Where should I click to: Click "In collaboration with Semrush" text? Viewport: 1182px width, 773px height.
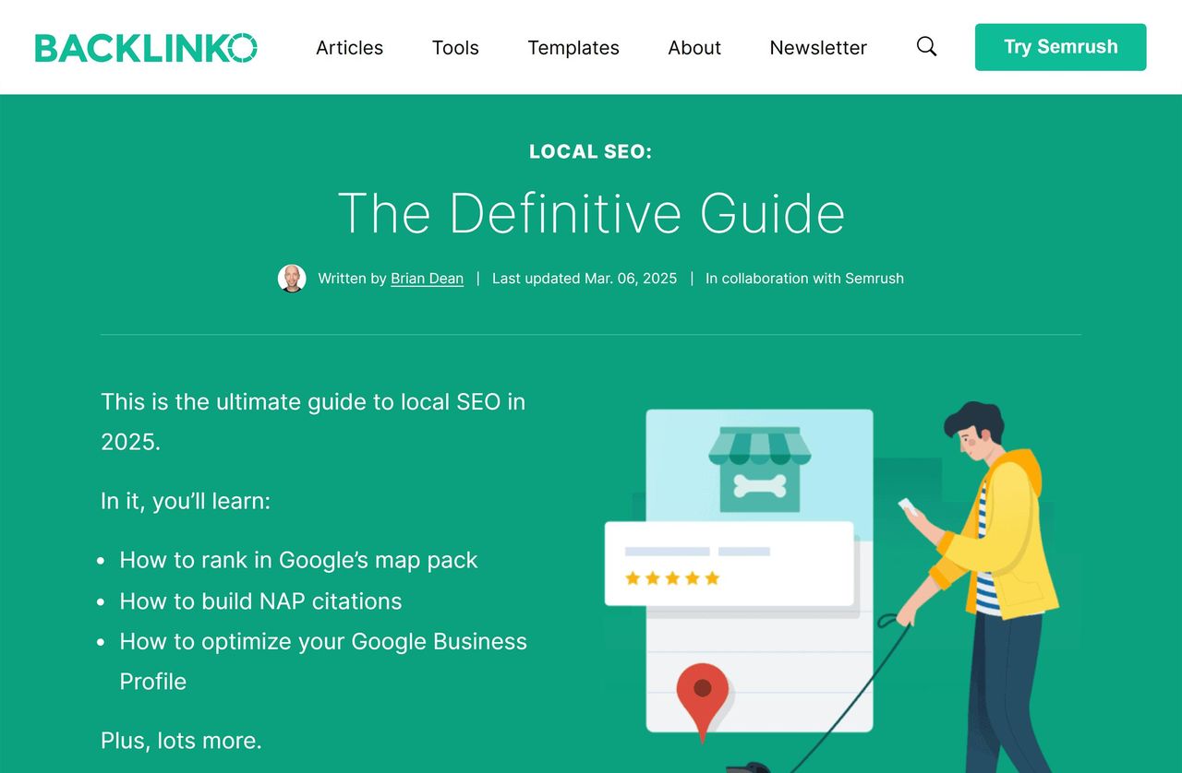click(x=804, y=279)
